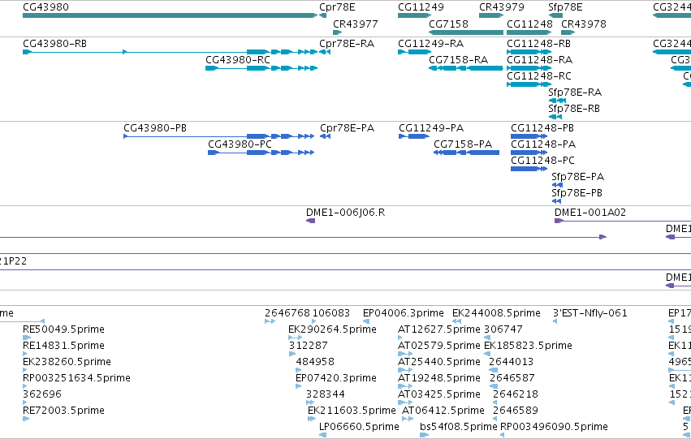Open the CG7158 gene label

pos(448,24)
